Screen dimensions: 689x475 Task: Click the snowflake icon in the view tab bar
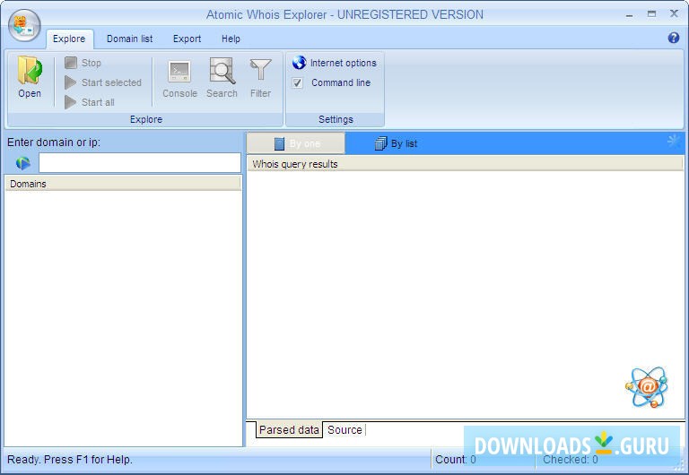[x=674, y=141]
